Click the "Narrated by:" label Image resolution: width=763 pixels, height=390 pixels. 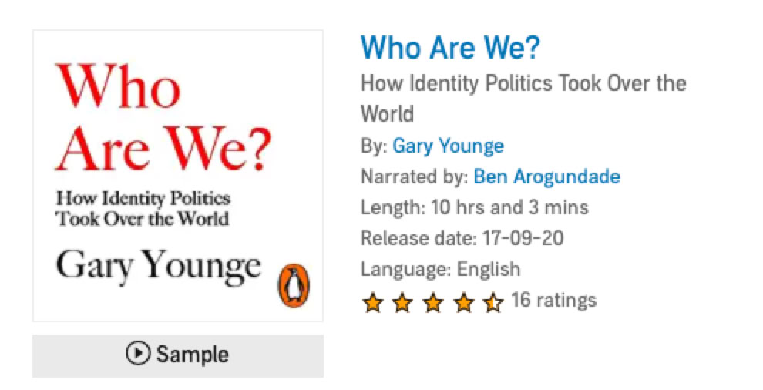coord(414,177)
